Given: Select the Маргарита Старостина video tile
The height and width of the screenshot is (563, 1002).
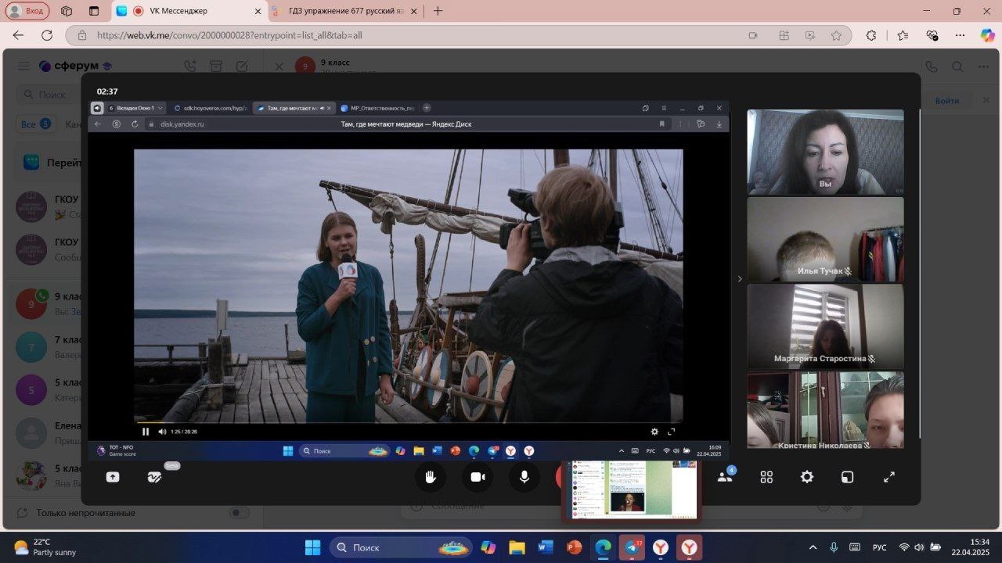Looking at the screenshot, I should [x=825, y=326].
